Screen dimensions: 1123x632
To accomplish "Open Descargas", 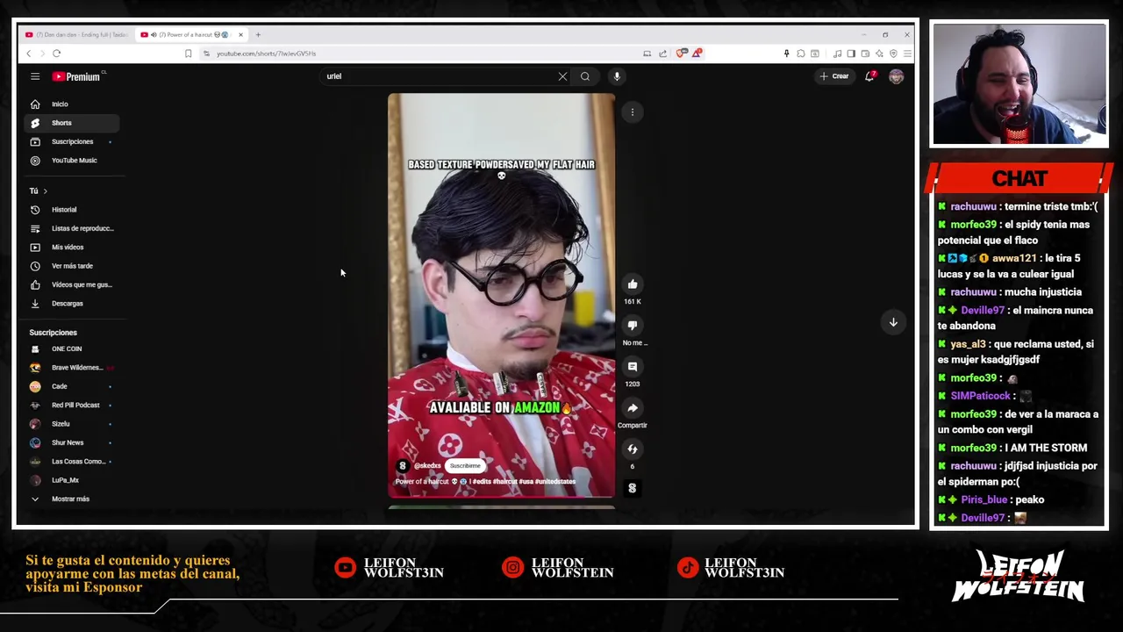I will pos(72,304).
